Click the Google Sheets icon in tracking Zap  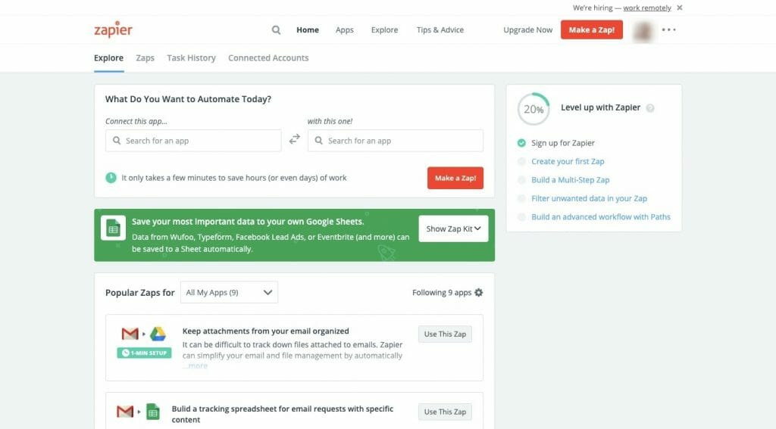point(153,412)
